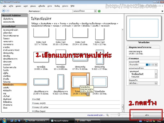Expand the Office Depot group
The height and width of the screenshot is (123, 164).
33,111
